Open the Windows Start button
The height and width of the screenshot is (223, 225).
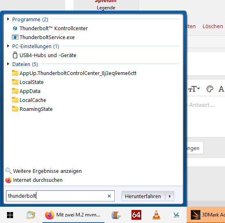tap(10, 215)
